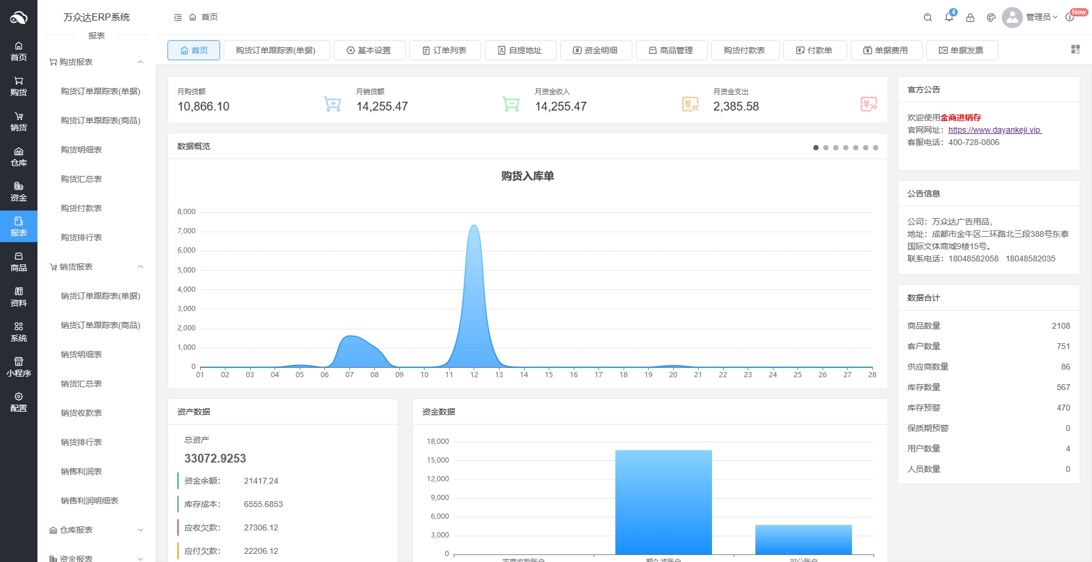Click the tab layout grid icon

[1076, 50]
